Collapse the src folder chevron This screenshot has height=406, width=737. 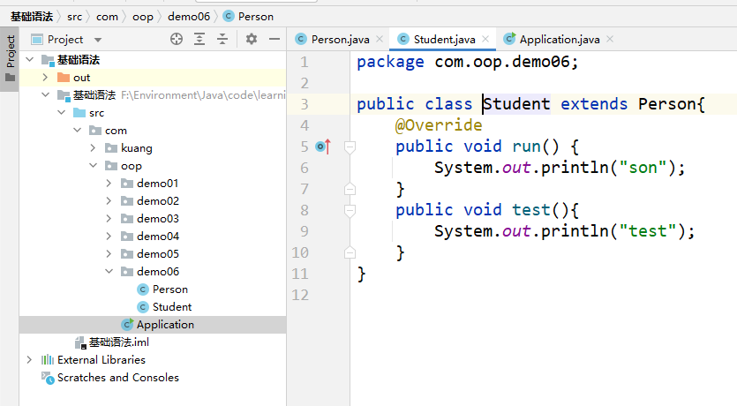[61, 112]
